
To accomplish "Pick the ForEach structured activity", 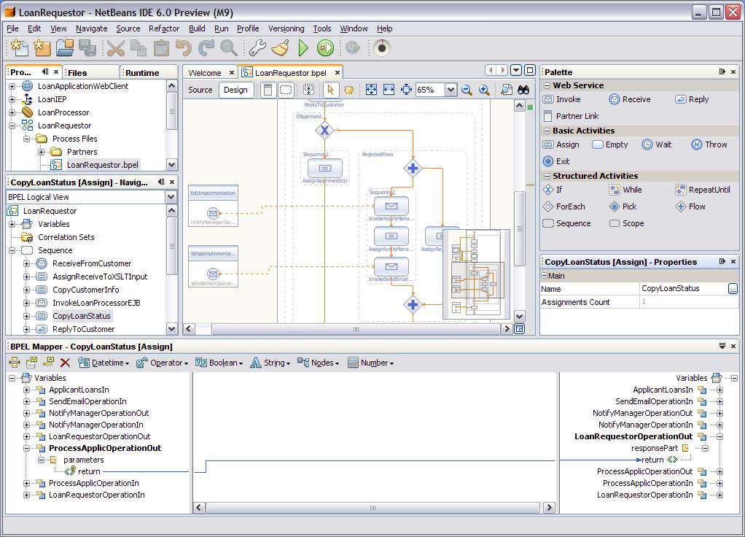I will 564,206.
